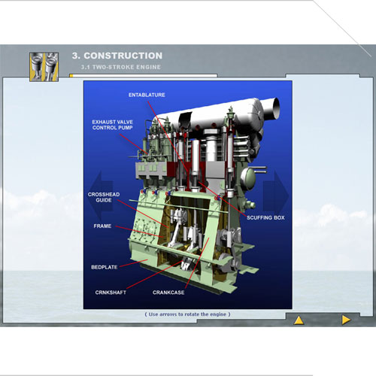Select the CROSSHEAD GUIDE label
The width and height of the screenshot is (376, 376).
pyautogui.click(x=104, y=197)
